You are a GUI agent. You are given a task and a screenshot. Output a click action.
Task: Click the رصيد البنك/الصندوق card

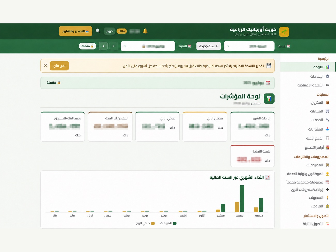pos(63,127)
